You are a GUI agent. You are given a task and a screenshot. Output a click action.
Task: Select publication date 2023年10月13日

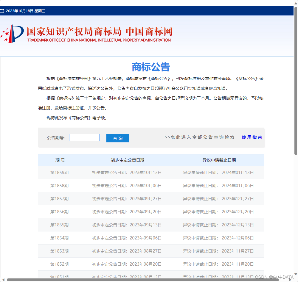point(146,173)
